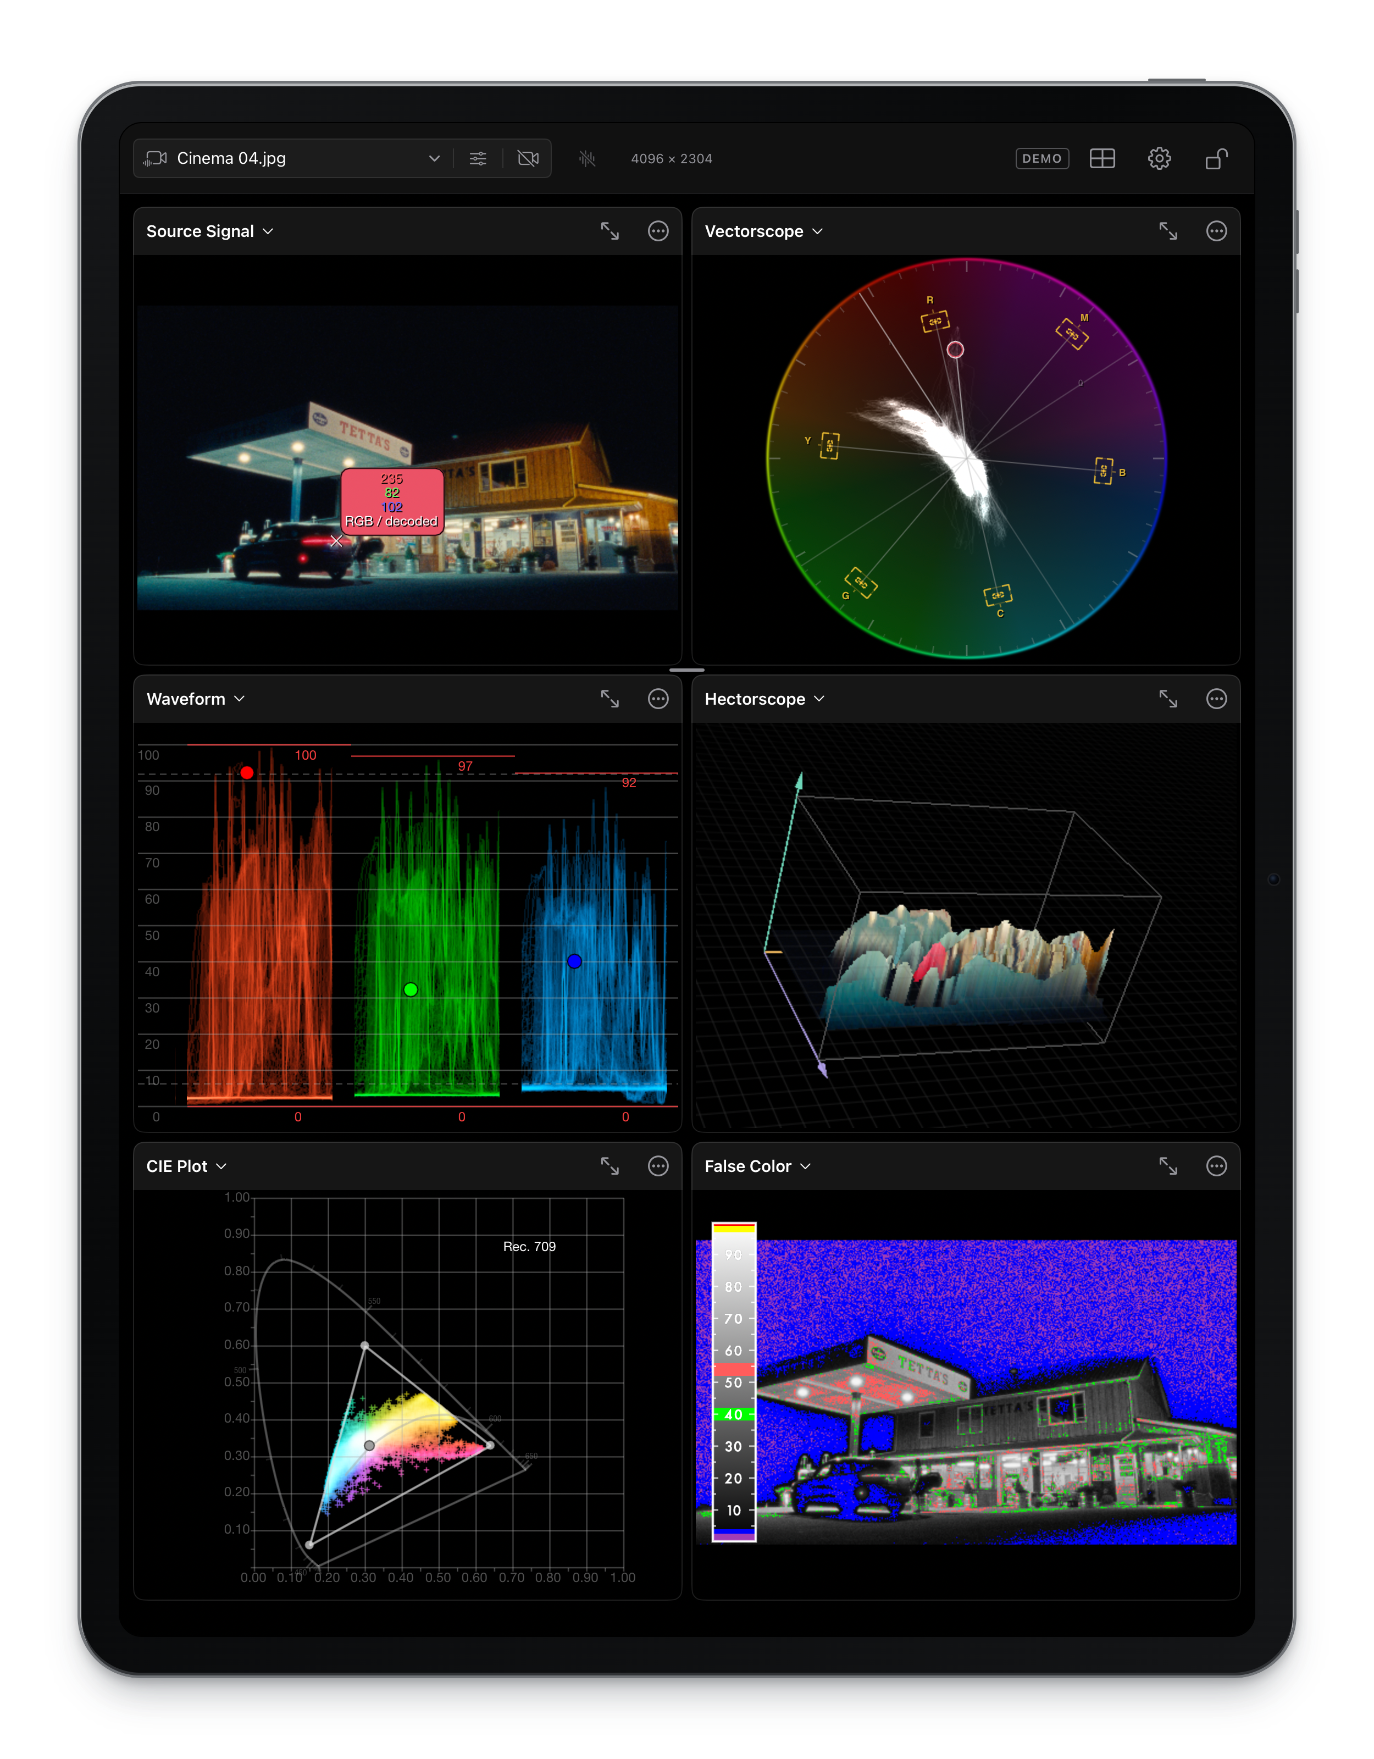
Task: Select the B target box in the vectorscope
Action: [1104, 471]
